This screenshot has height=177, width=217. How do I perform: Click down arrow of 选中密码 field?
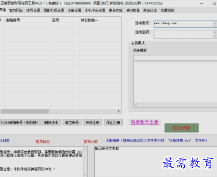click(215, 36)
